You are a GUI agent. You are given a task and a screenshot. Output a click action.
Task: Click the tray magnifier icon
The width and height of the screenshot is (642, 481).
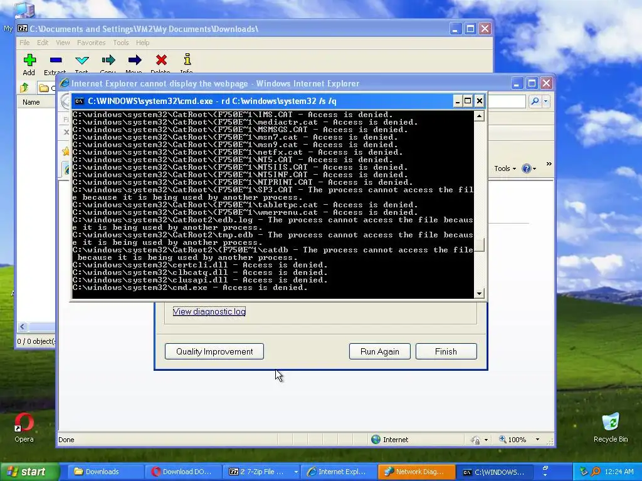[x=596, y=472]
